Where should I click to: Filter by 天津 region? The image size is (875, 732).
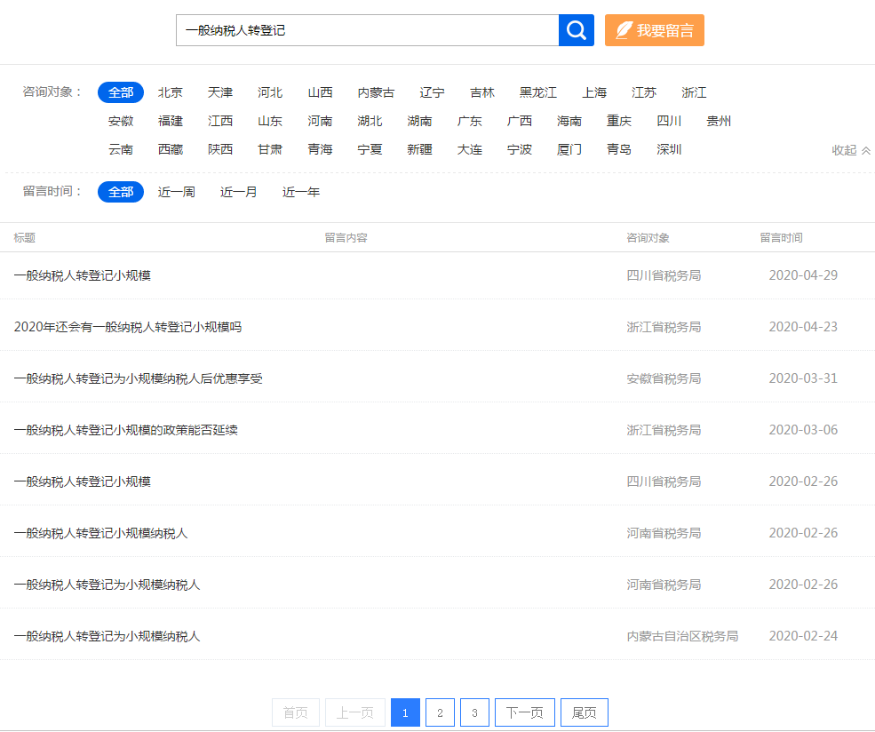point(220,92)
